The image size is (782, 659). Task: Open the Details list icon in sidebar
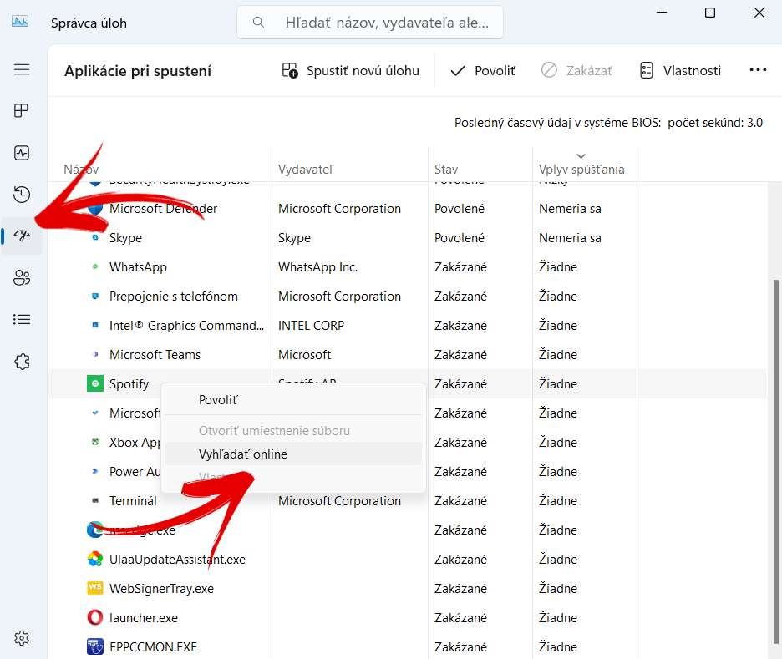[x=22, y=319]
